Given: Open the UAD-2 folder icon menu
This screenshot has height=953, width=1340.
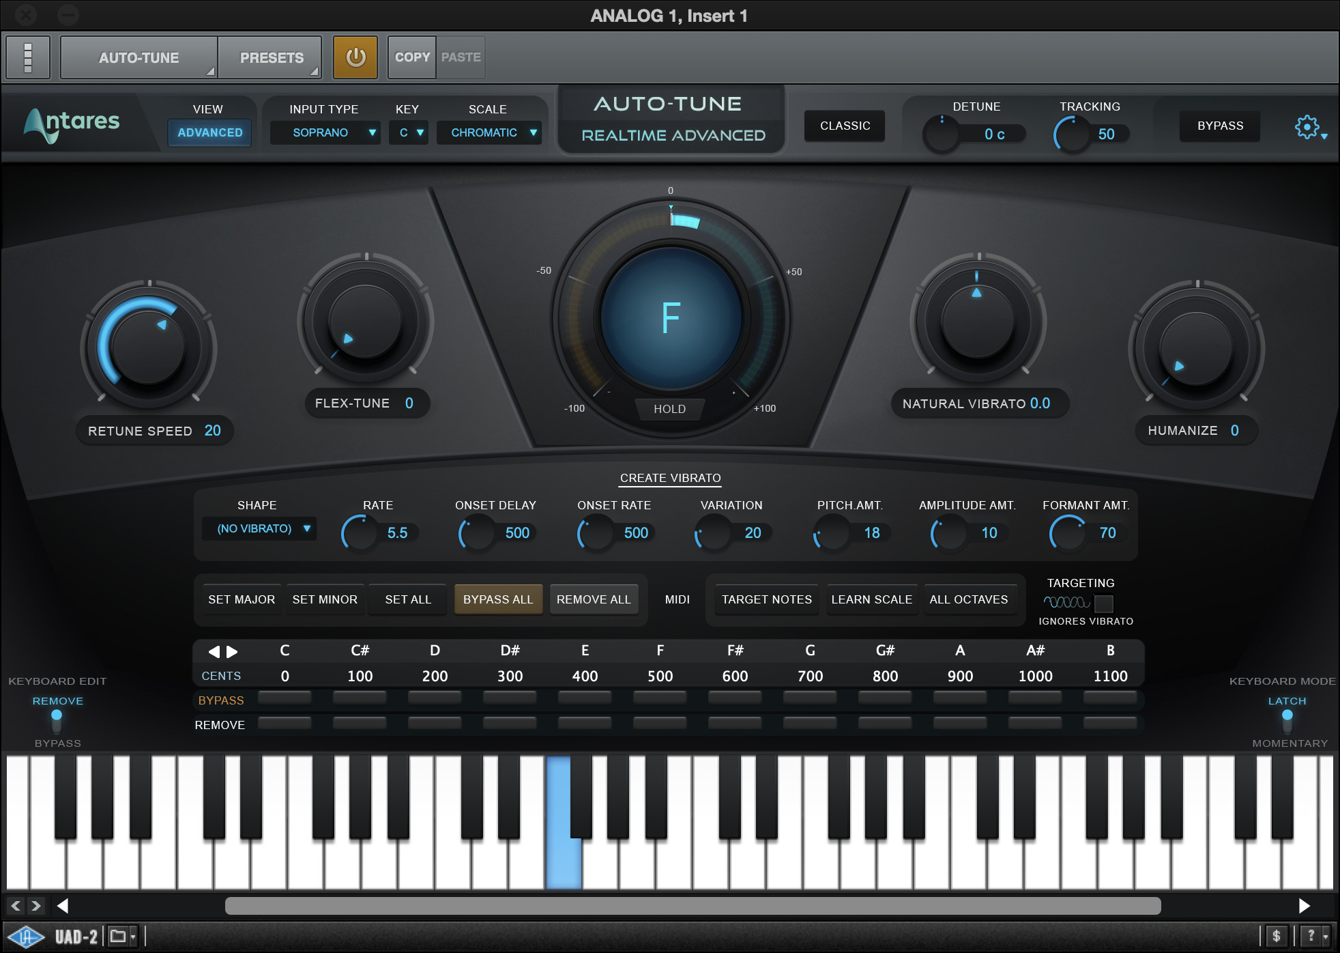Looking at the screenshot, I should coord(123,937).
